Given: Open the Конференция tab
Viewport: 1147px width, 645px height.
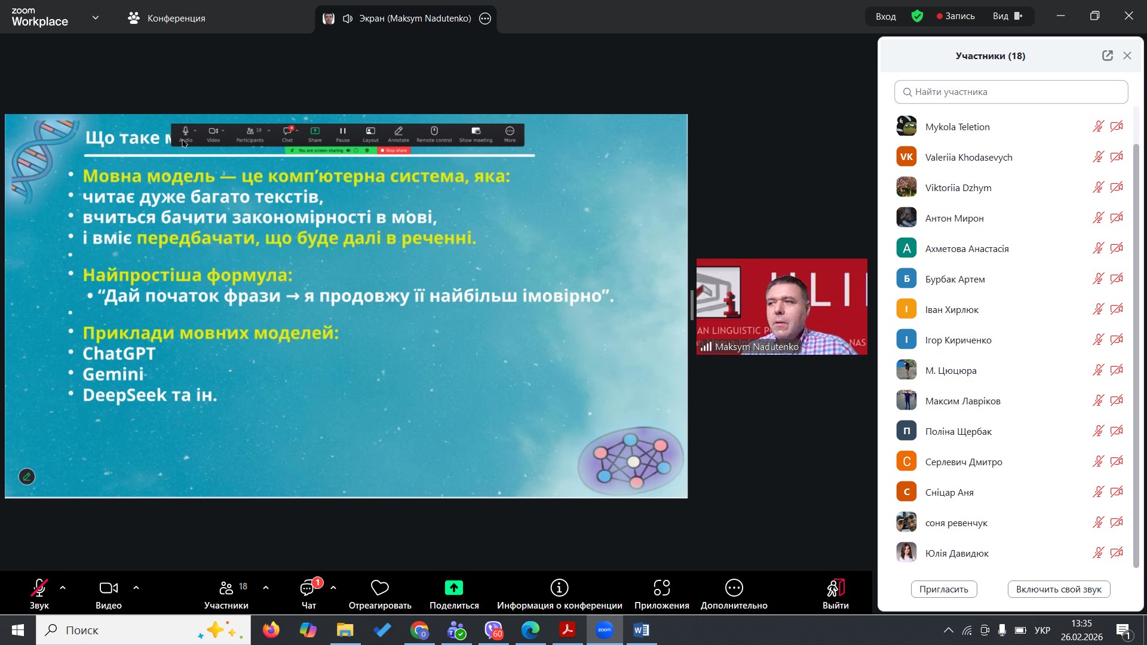Looking at the screenshot, I should pos(167,19).
